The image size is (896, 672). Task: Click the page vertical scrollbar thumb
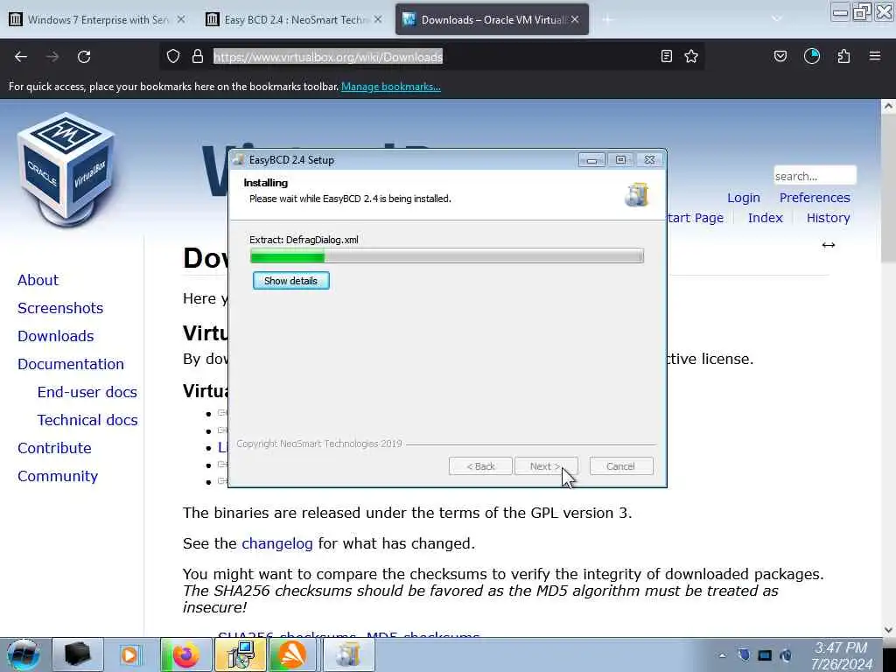tap(888, 189)
